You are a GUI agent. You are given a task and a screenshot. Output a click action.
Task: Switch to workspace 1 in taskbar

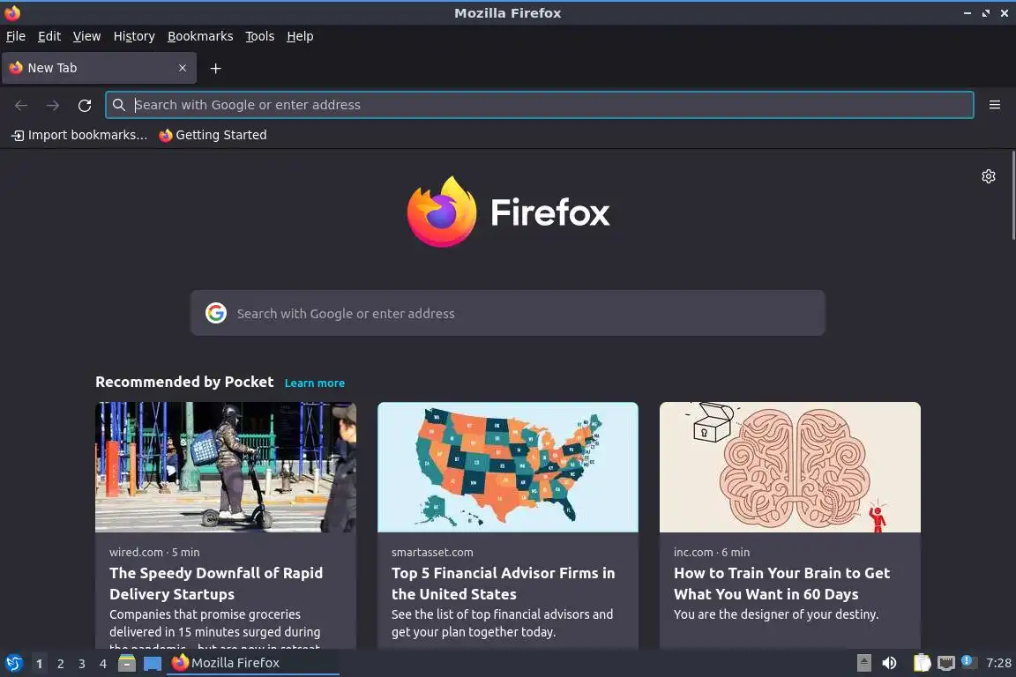[39, 664]
